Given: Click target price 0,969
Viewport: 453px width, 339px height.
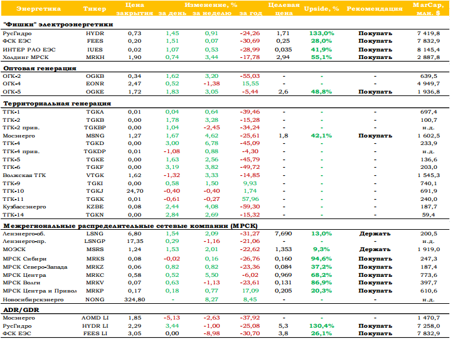Looking at the screenshot, I should click(283, 275).
